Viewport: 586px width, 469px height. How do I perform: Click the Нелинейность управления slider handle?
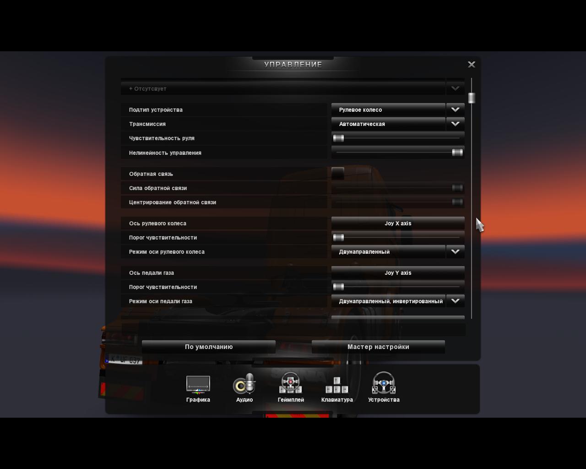pos(457,153)
